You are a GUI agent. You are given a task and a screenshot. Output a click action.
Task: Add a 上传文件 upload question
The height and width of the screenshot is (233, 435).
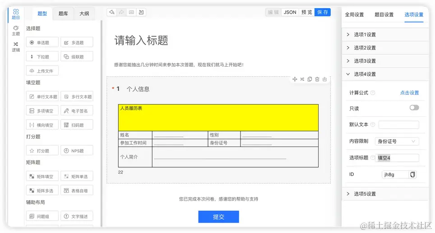coord(42,71)
